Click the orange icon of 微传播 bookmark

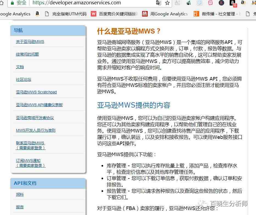(196, 14)
